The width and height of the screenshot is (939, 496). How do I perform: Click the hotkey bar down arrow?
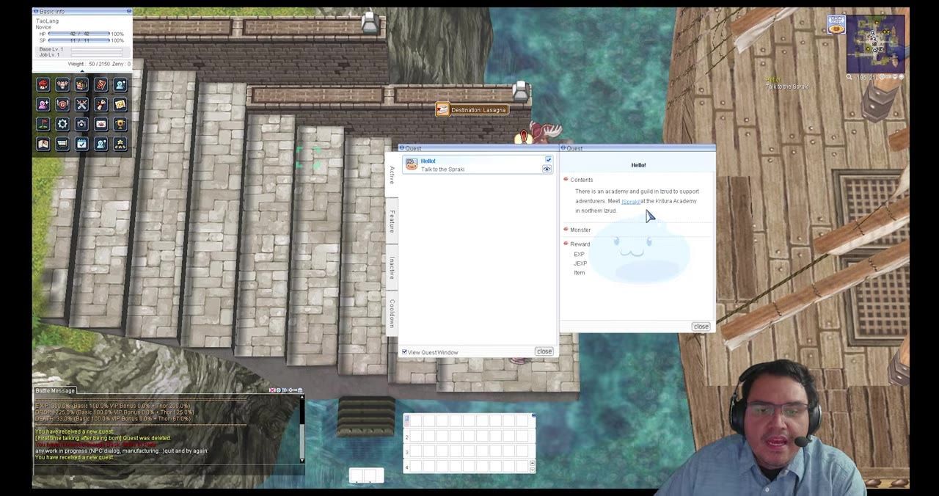coord(532,469)
